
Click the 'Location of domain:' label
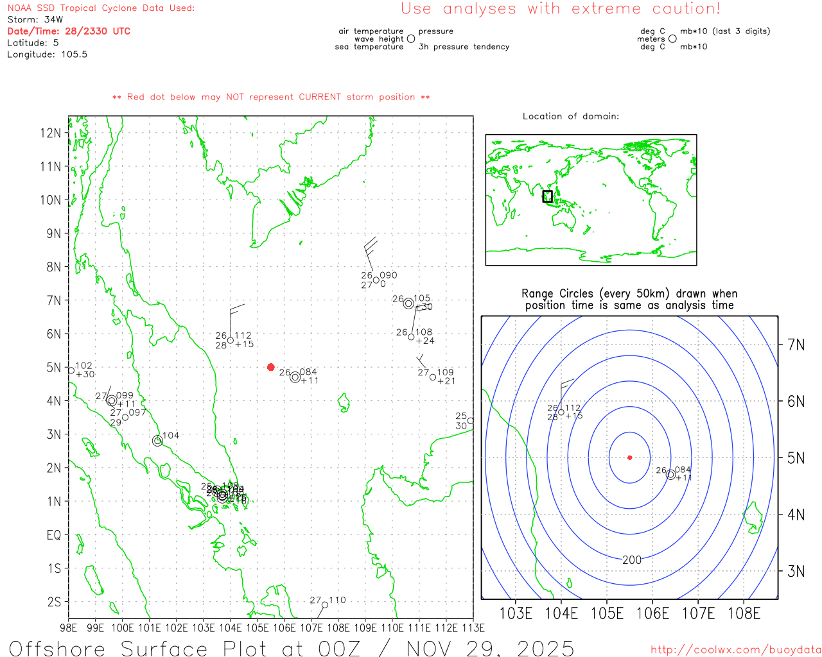571,116
